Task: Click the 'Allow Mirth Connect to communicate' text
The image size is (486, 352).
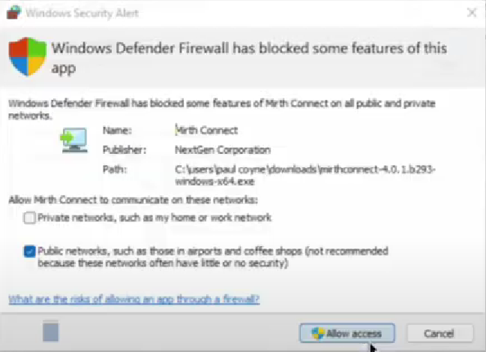Action: click(x=133, y=200)
